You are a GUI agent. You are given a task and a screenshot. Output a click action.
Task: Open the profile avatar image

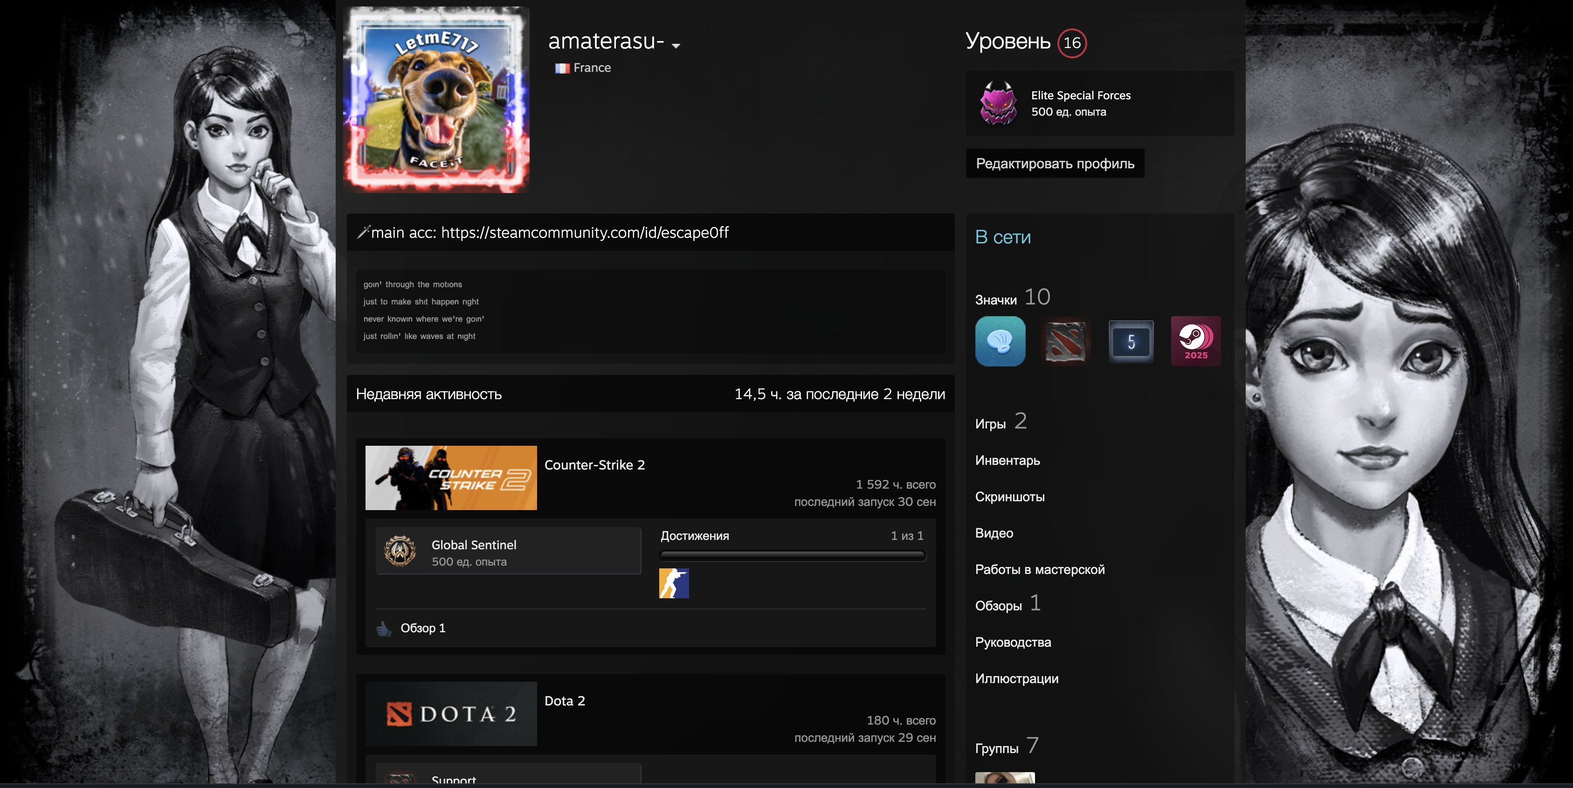tap(436, 100)
